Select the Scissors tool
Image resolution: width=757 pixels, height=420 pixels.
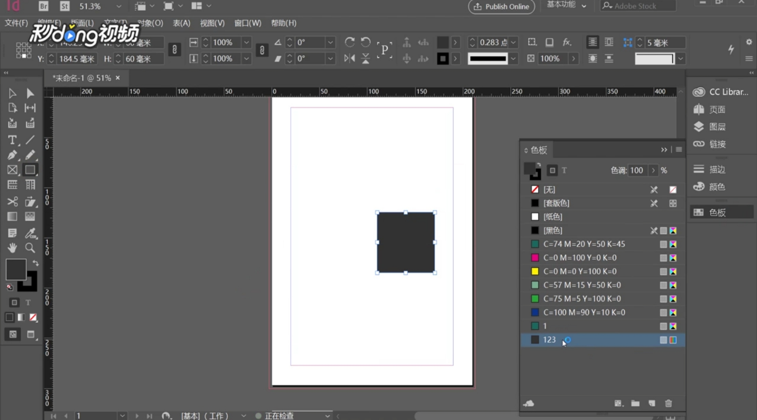coord(12,202)
